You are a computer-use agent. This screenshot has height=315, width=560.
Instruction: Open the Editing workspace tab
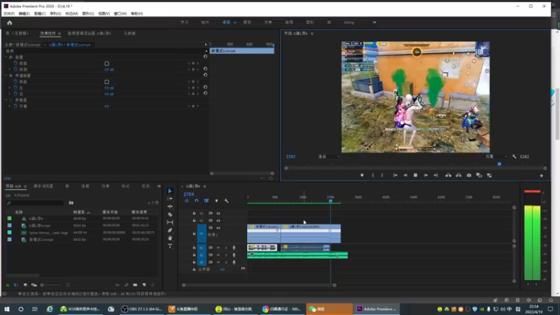[x=349, y=22]
